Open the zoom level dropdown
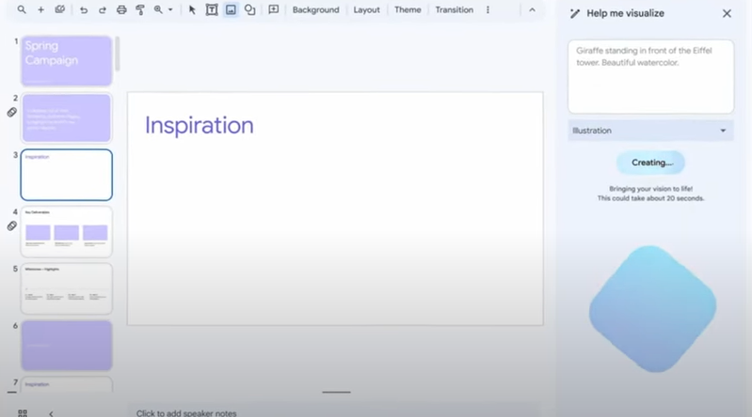752x417 pixels. (163, 9)
